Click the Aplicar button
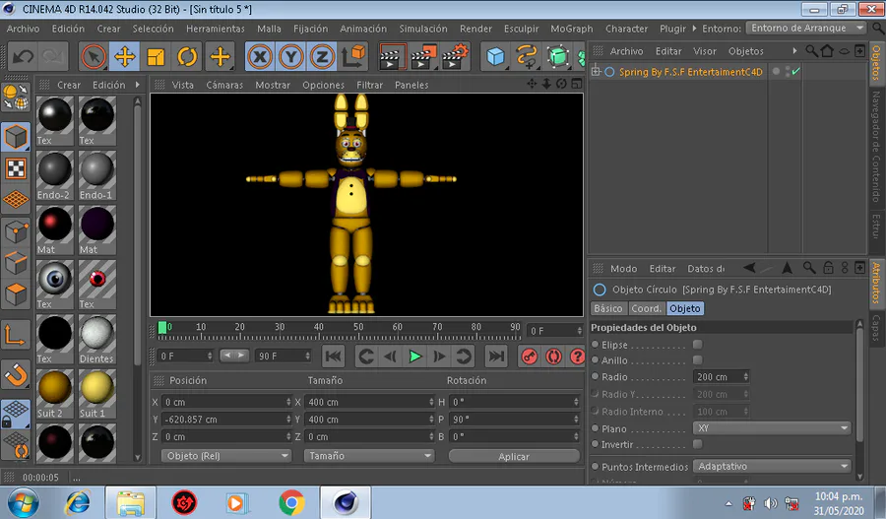886x519 pixels. tap(513, 456)
